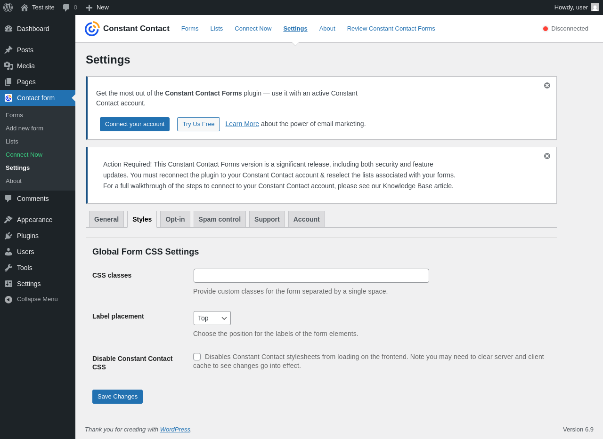Dismiss the connect account notice

pyautogui.click(x=547, y=86)
